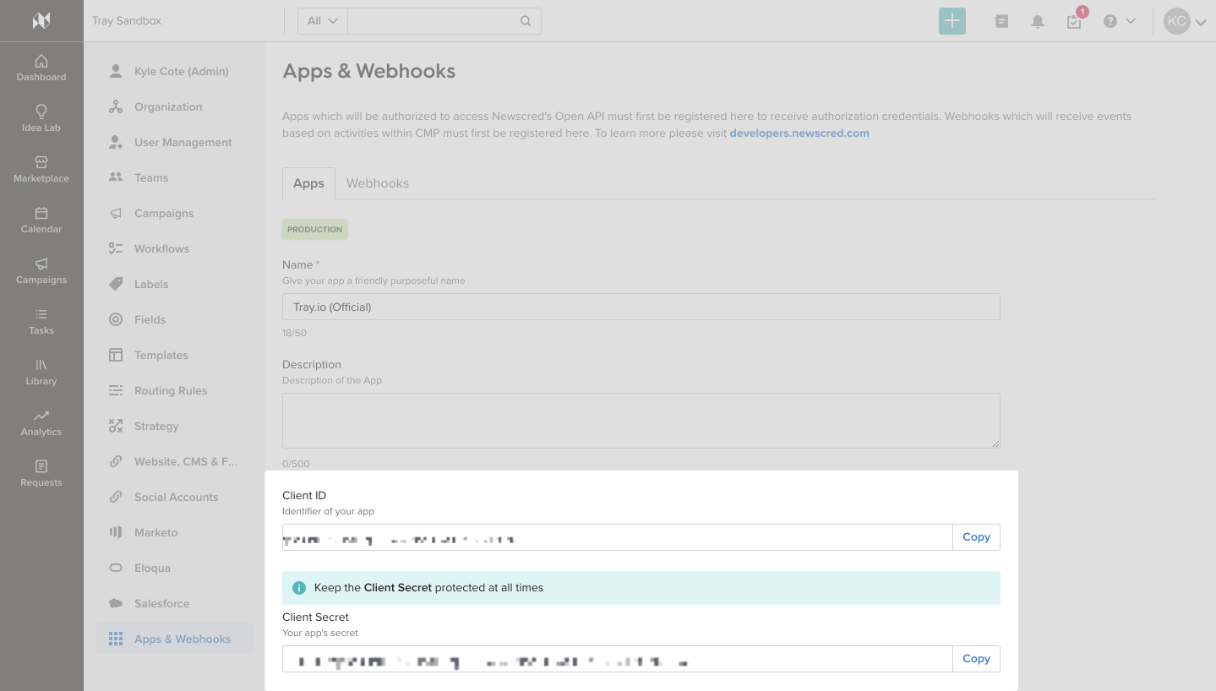Open the Calendar view

pos(41,220)
